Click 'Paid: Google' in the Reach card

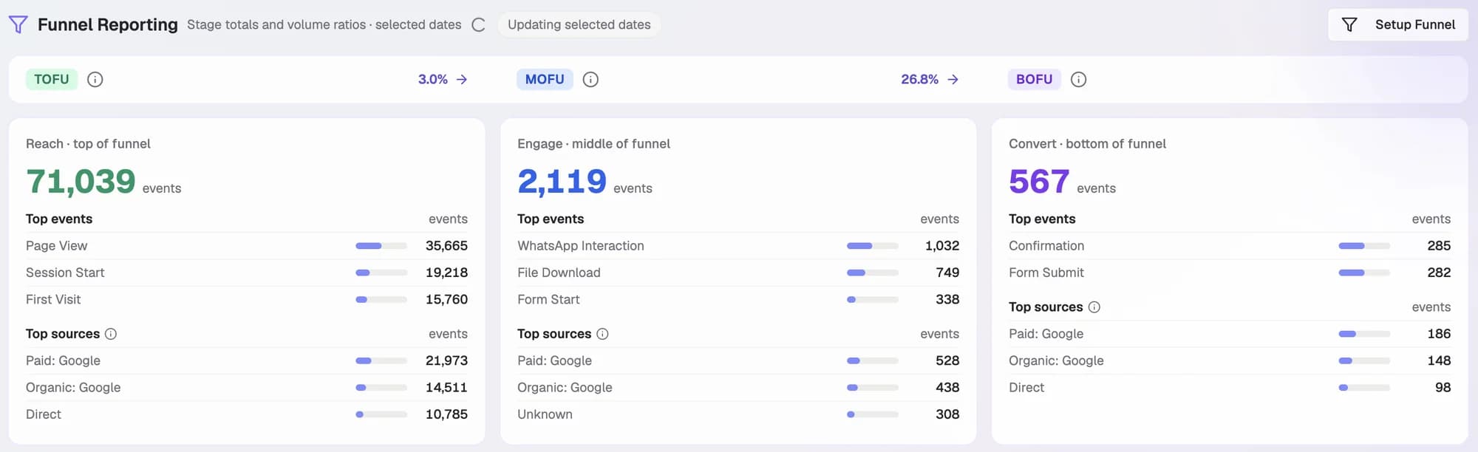click(x=63, y=360)
